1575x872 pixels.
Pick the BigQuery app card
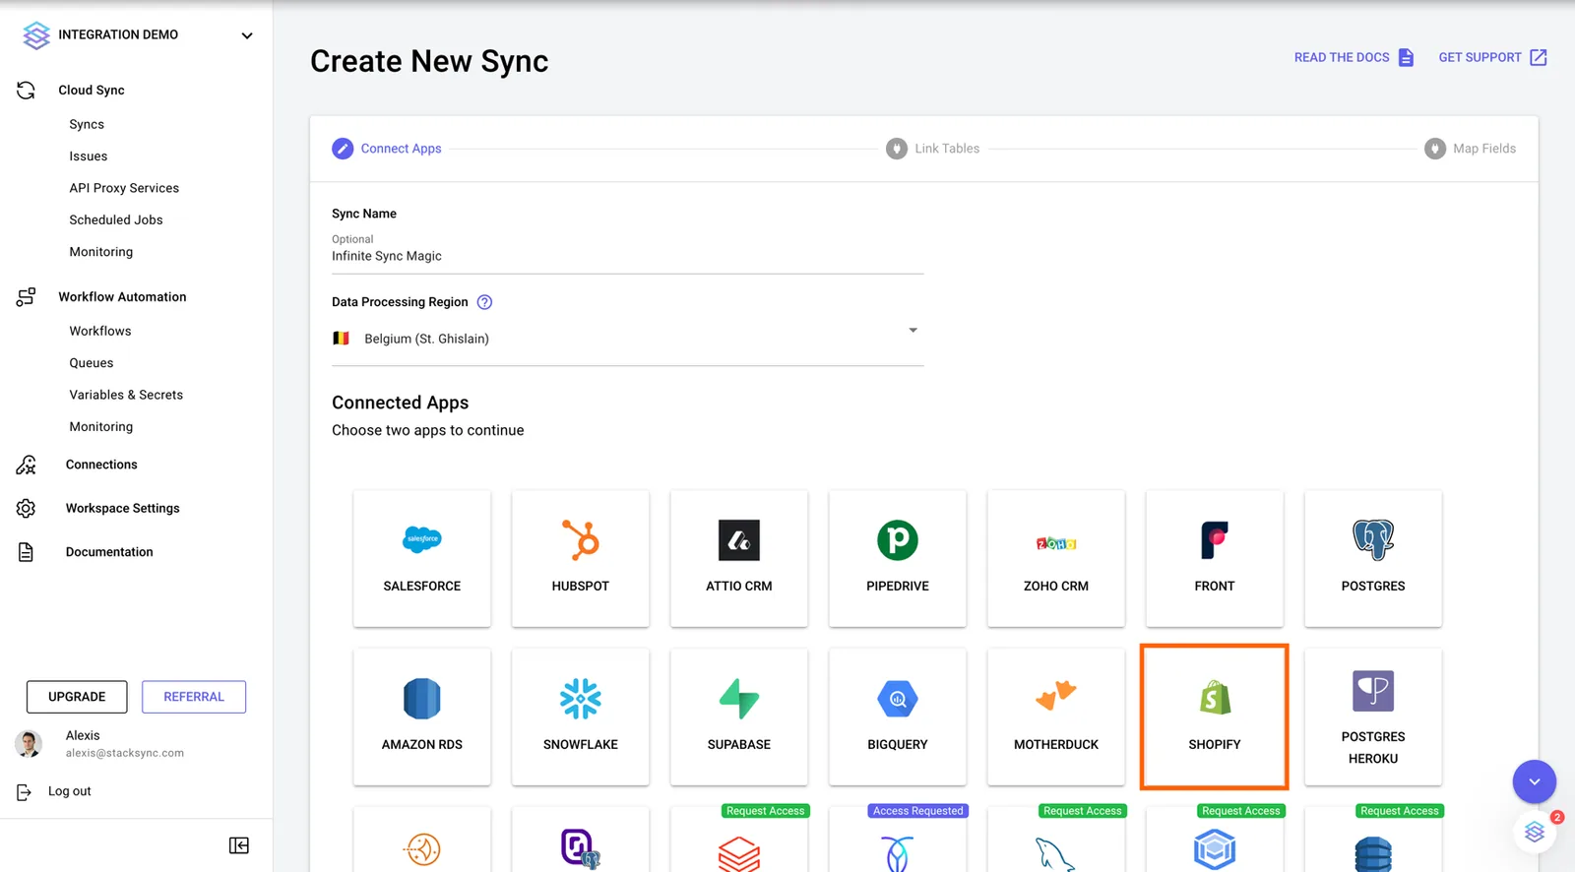(x=898, y=716)
